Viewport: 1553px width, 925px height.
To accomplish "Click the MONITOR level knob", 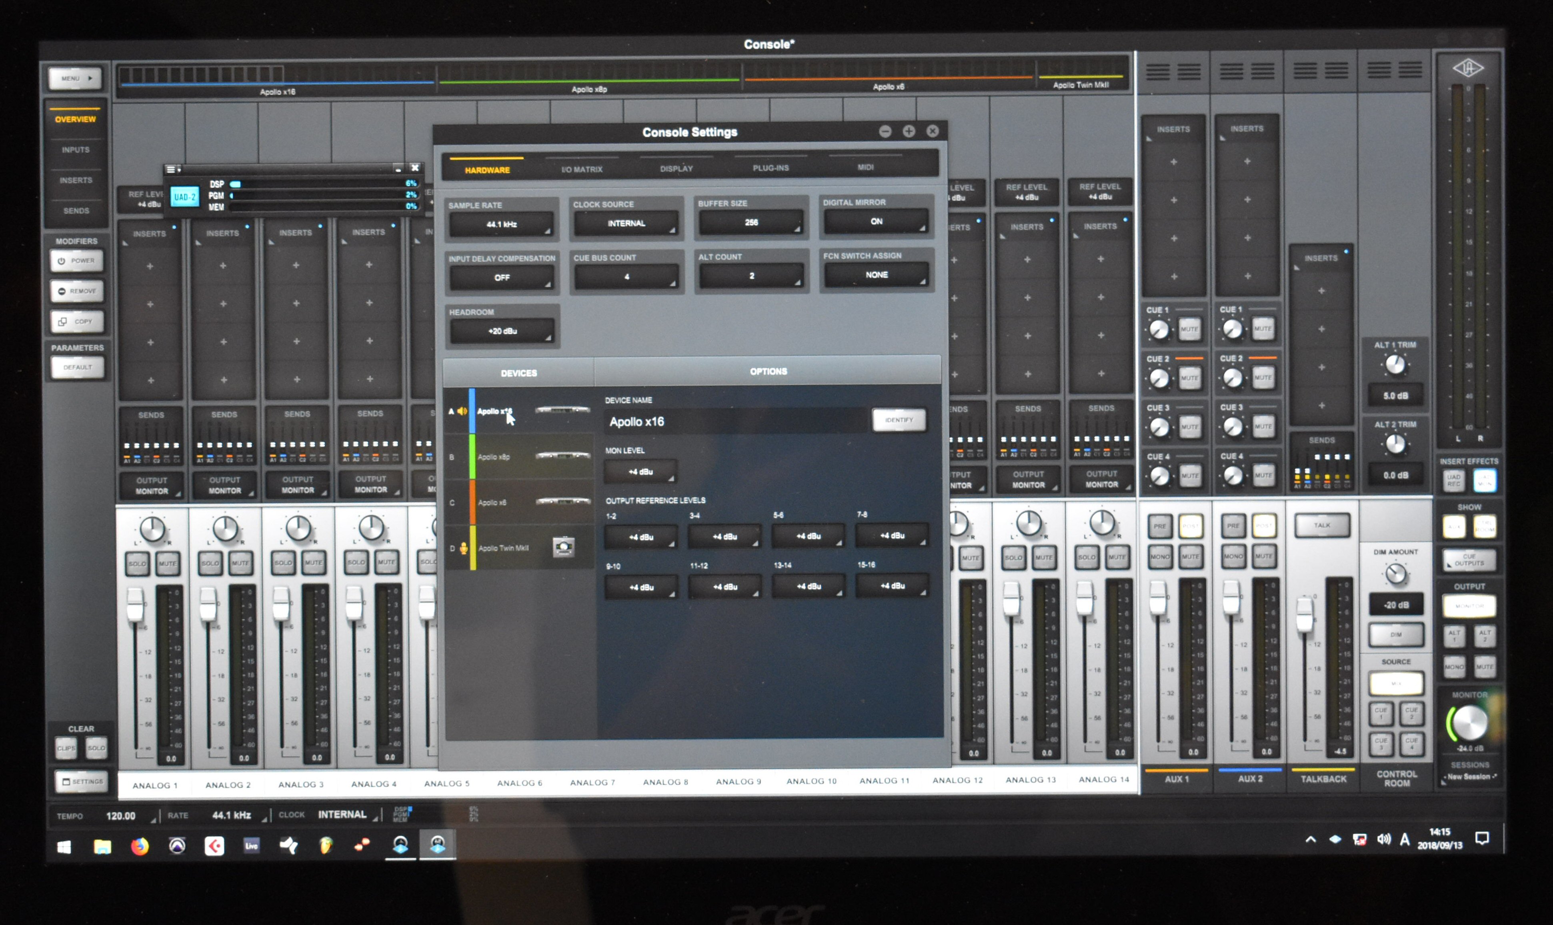I will pos(1469,723).
